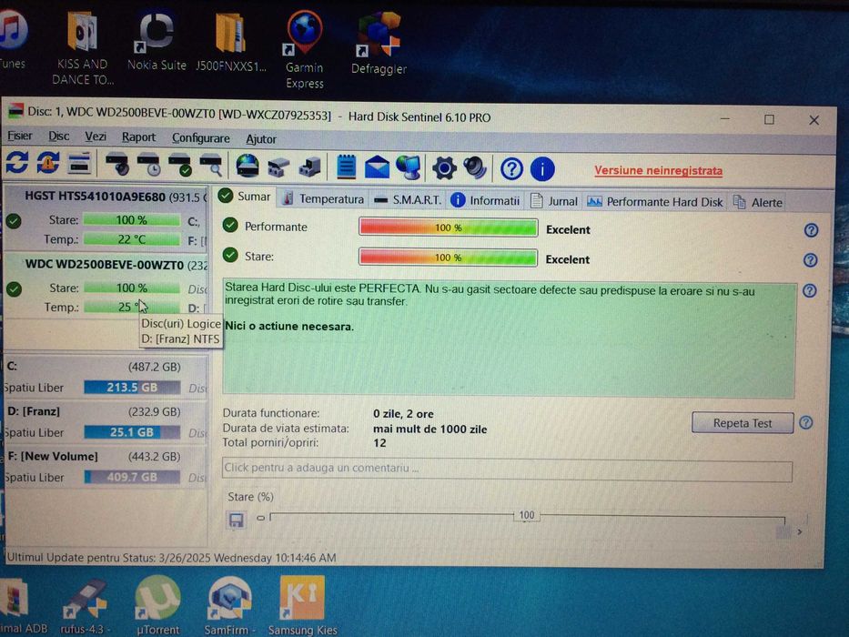Open the Samsung Kies desktop shortcut
This screenshot has width=849, height=637.
tap(302, 605)
